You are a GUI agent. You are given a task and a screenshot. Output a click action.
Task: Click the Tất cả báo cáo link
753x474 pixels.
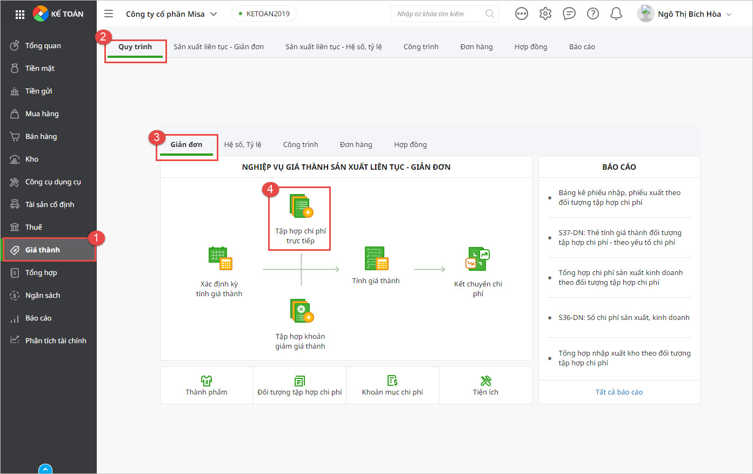(619, 392)
